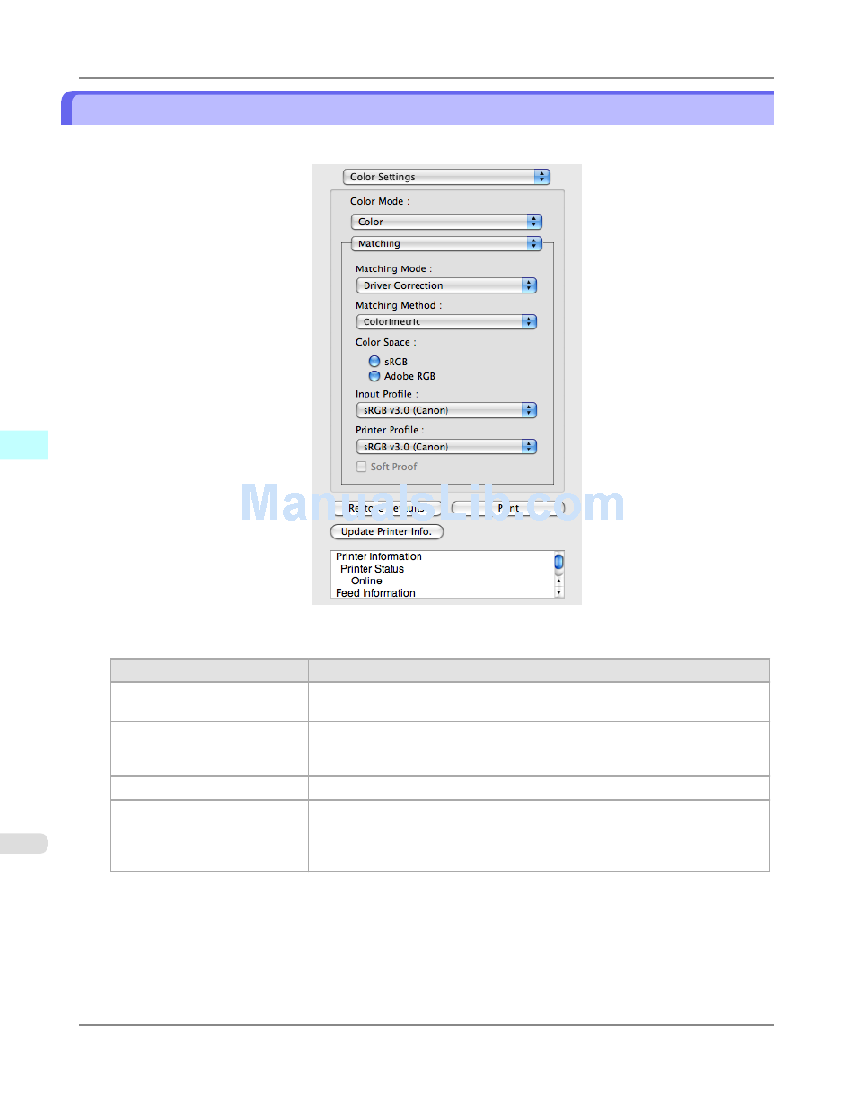Select the Printer Status list entry
The image size is (853, 1103).
point(372,569)
